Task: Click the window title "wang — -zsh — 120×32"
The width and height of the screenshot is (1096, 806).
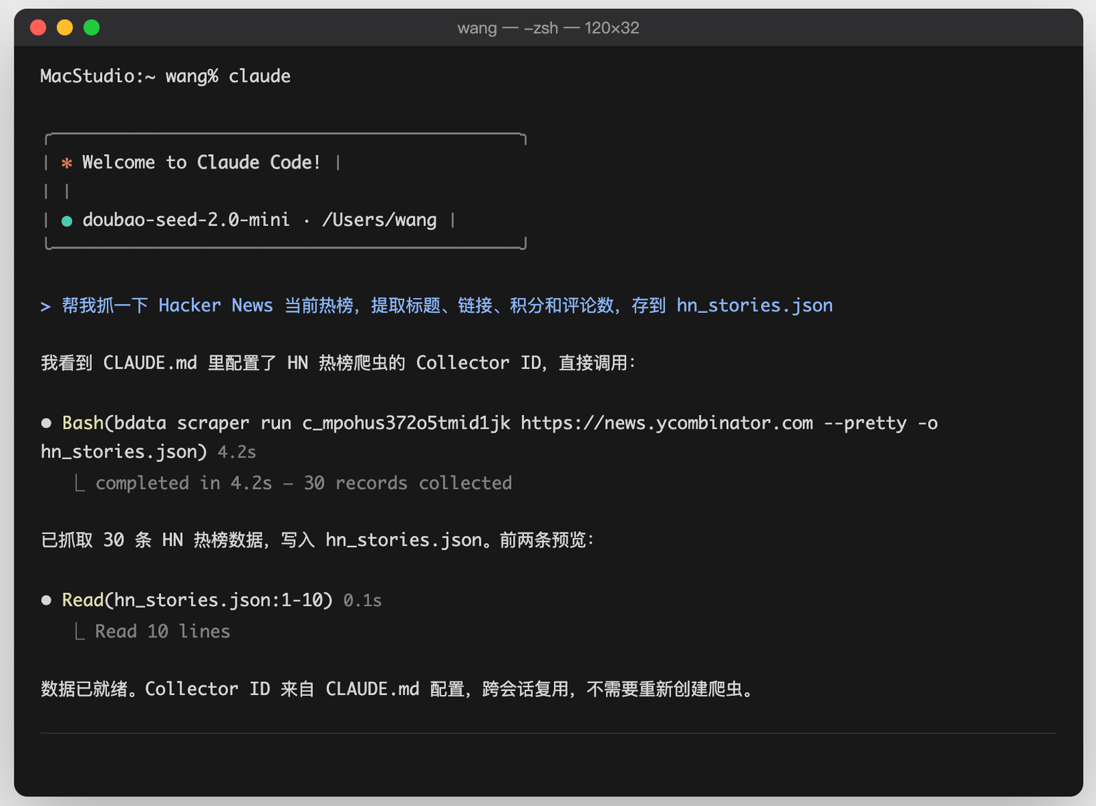Action: (548, 28)
